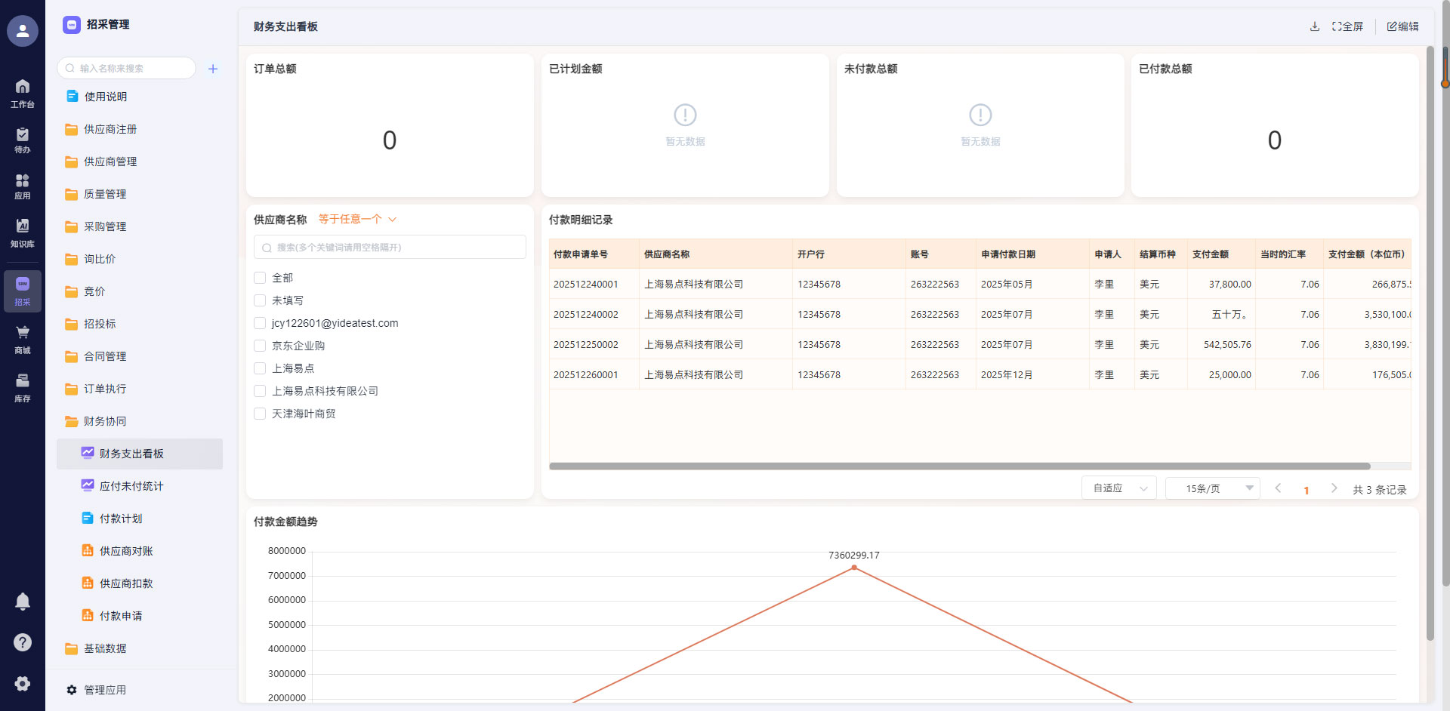This screenshot has height=711, width=1450.
Task: Select 付款申请 menu item
Action: coord(121,616)
